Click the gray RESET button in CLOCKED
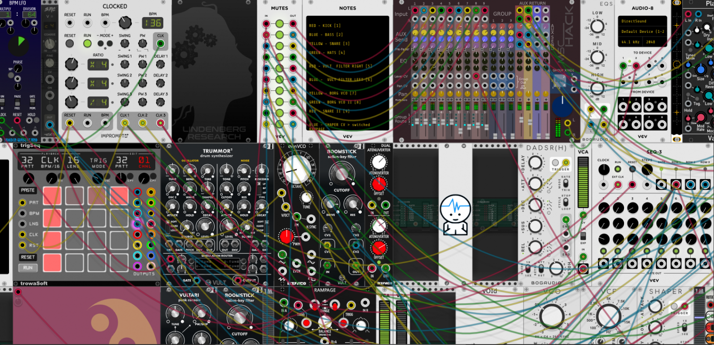Image resolution: width=714 pixels, height=345 pixels. click(x=70, y=43)
